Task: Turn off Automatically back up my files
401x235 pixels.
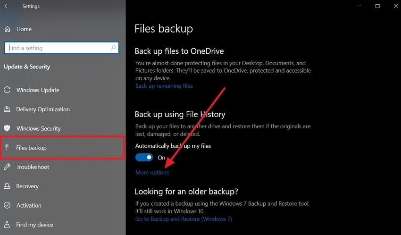Action: point(144,158)
